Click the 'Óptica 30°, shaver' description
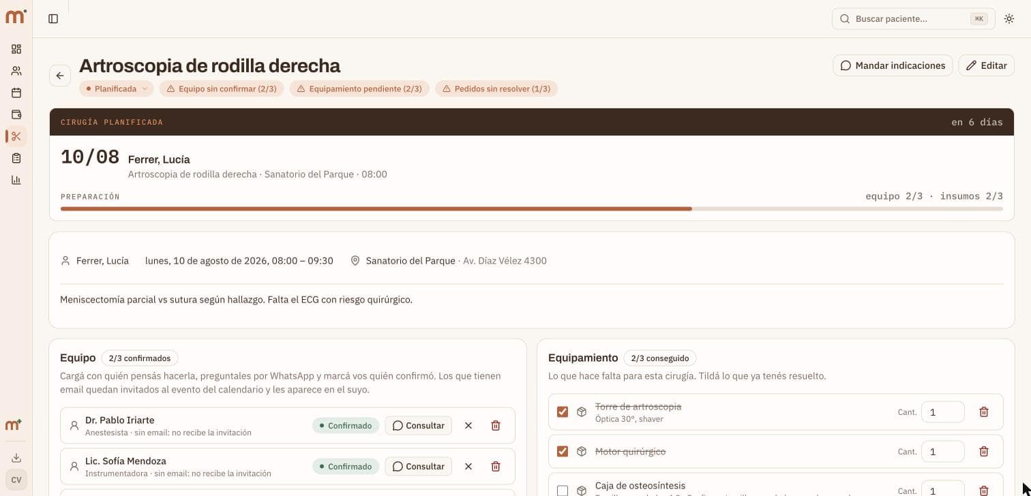The image size is (1031, 496). 629,419
